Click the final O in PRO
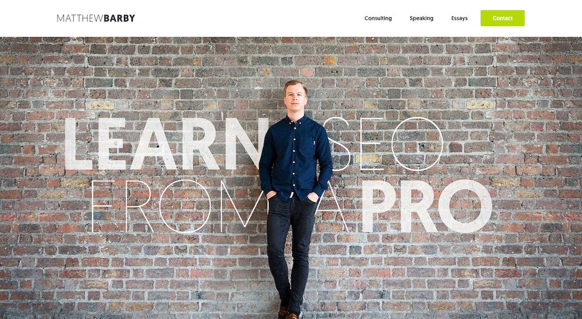This screenshot has width=582, height=319. coord(465,206)
